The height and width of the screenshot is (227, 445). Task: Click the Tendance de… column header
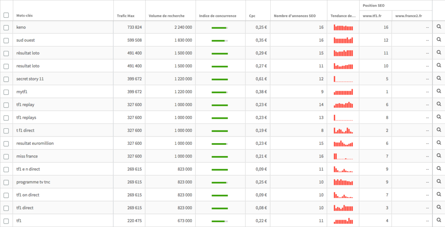pos(343,16)
